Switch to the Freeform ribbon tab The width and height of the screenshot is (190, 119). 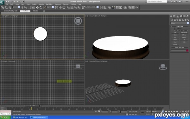(25, 11)
